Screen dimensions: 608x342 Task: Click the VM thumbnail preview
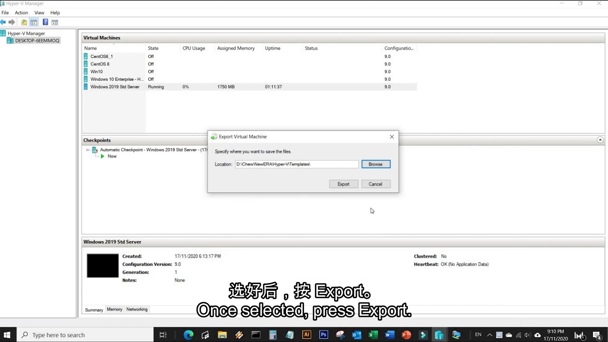(x=103, y=266)
